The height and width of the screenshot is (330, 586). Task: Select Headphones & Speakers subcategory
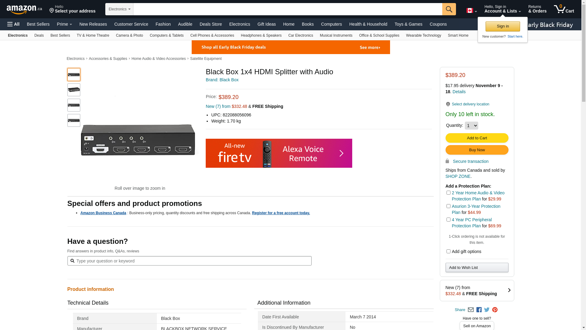coord(261,35)
